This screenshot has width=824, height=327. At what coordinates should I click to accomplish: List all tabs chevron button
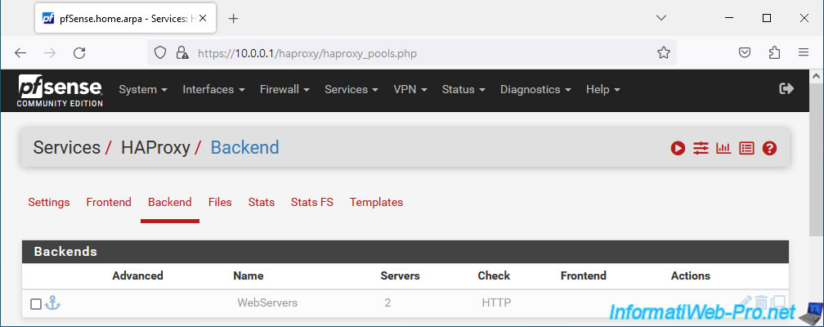661,18
